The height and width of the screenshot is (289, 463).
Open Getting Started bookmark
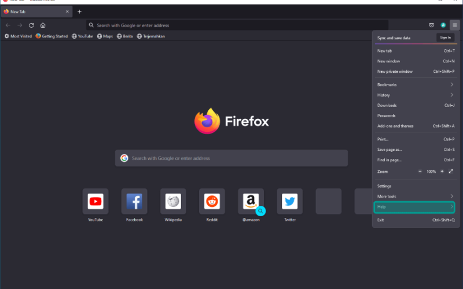[x=52, y=36]
